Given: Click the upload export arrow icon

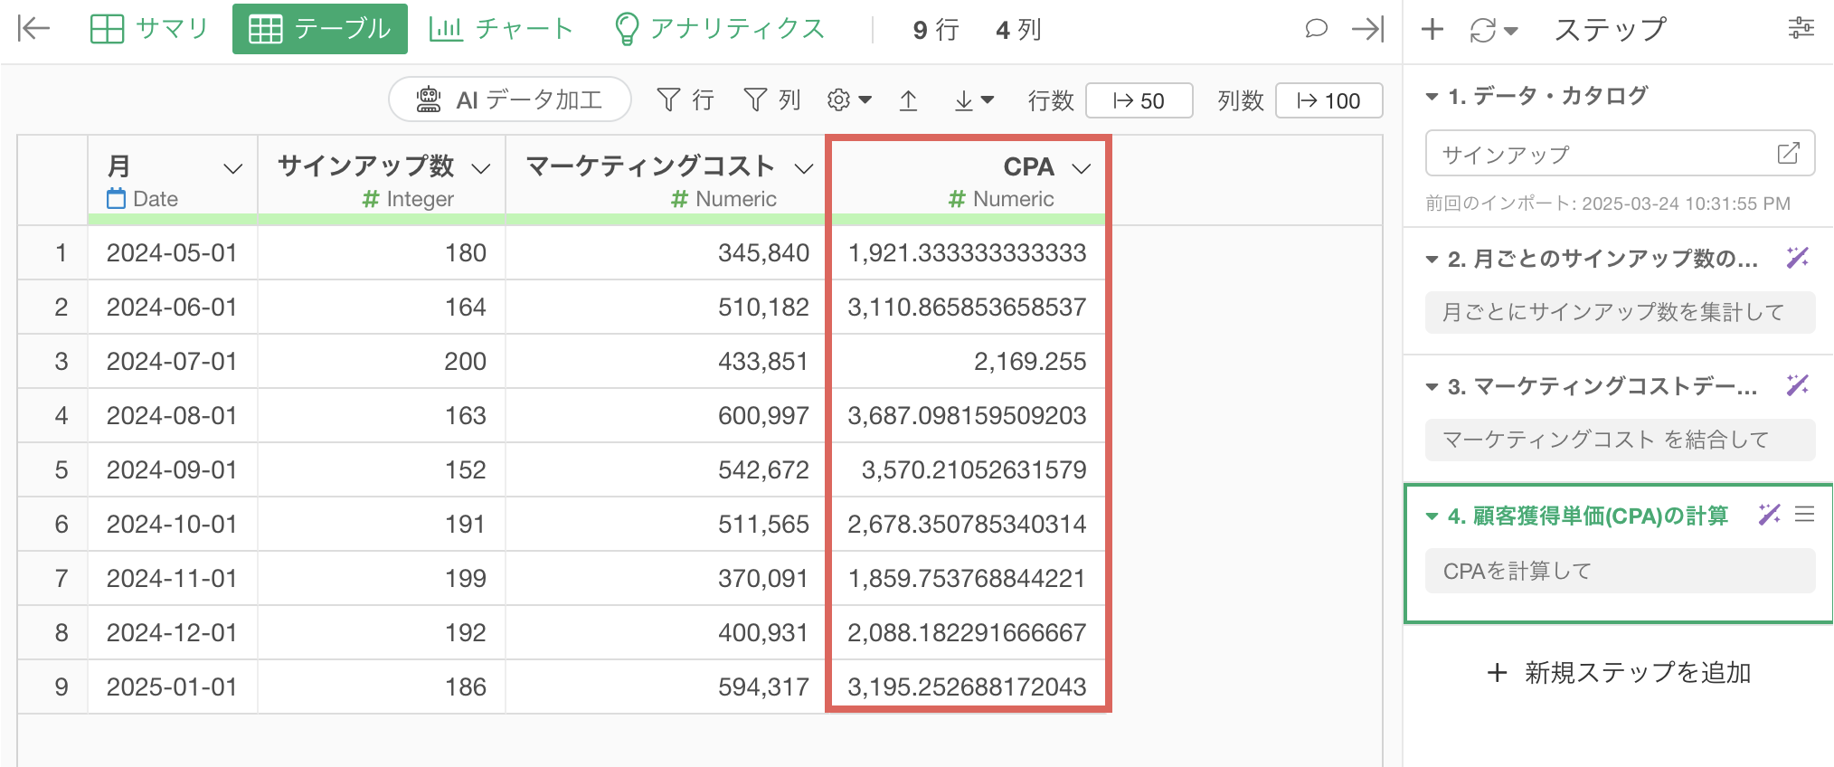Looking at the screenshot, I should 909,99.
